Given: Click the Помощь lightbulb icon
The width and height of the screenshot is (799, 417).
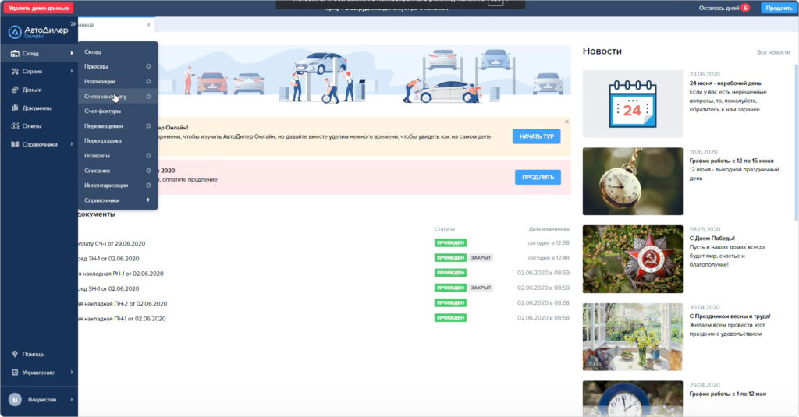Looking at the screenshot, I should pos(15,354).
